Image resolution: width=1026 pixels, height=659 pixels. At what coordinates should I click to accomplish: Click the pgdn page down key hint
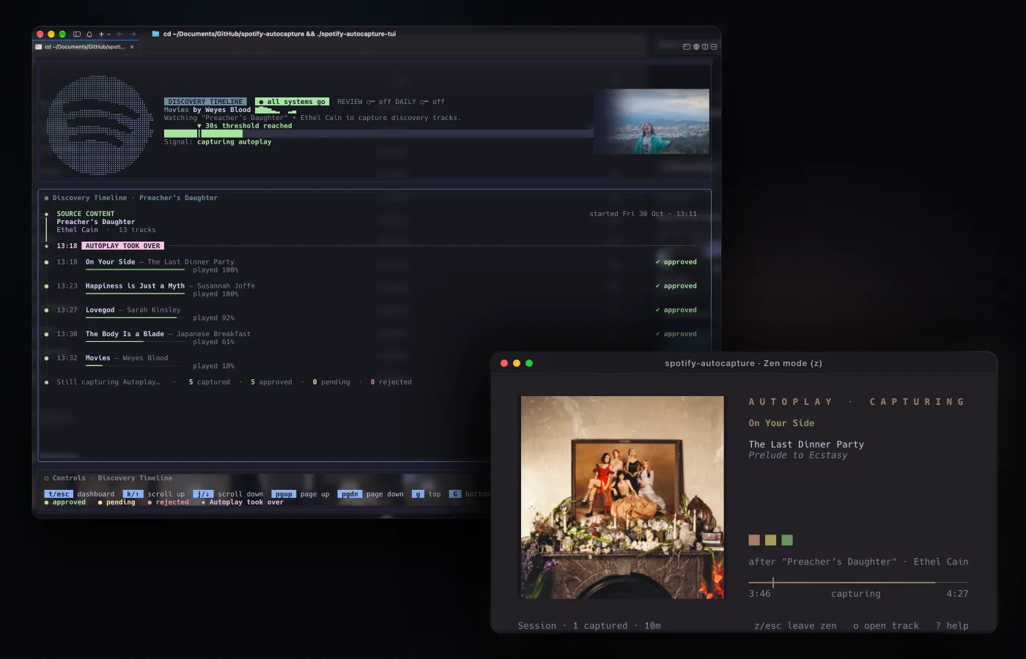click(x=371, y=494)
